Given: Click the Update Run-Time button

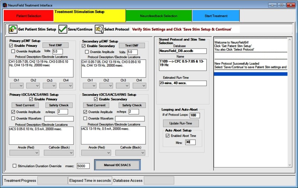Looking at the screenshot, I should click(x=179, y=123).
